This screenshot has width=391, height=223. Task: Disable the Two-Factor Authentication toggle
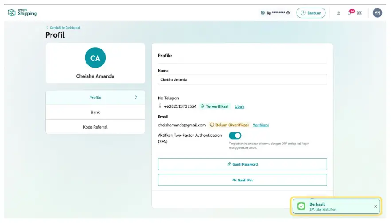click(x=235, y=136)
